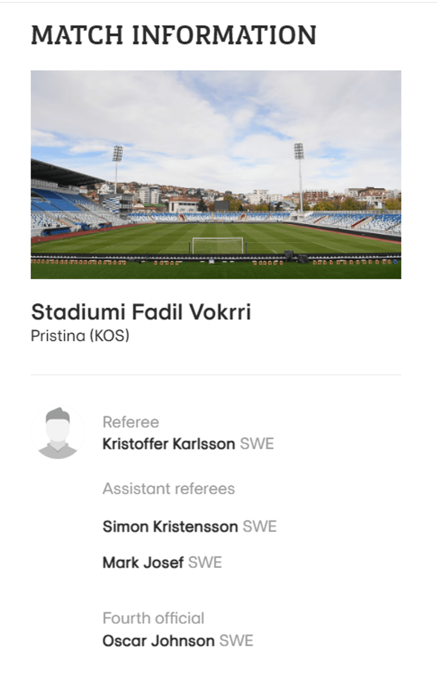Click SWE beside Simon Kristensson
This screenshot has width=437, height=678.
(x=260, y=526)
